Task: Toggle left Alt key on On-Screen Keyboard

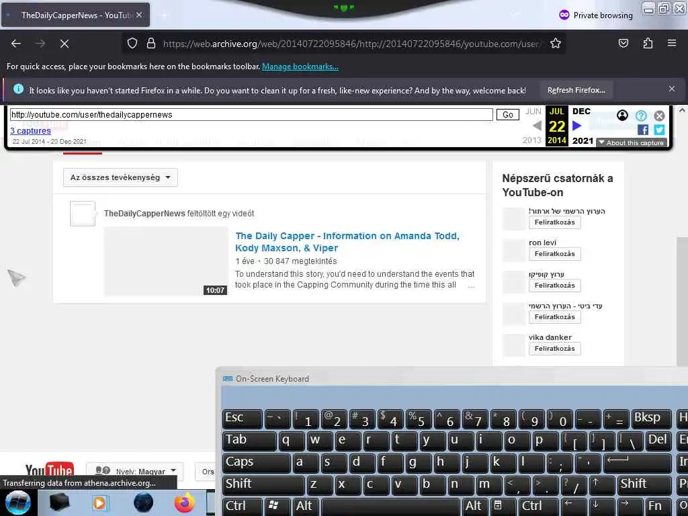Action: [x=304, y=507]
